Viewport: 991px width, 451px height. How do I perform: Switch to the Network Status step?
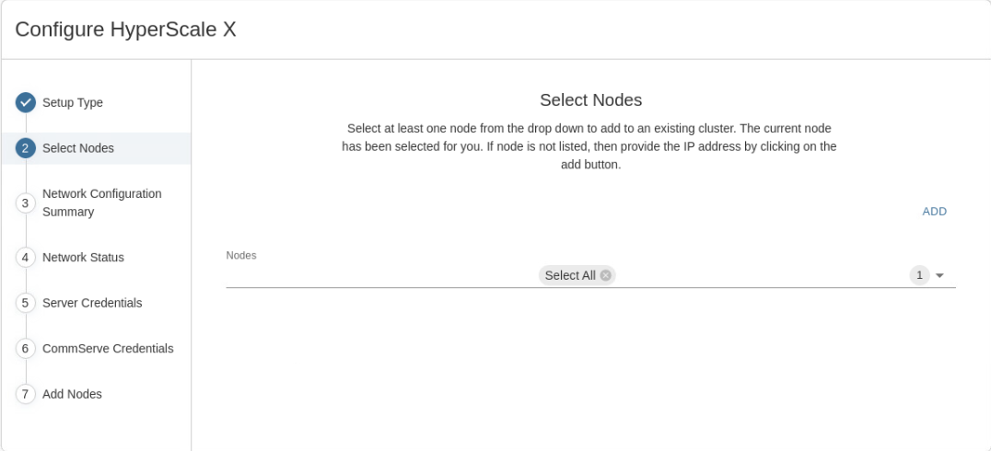[83, 258]
